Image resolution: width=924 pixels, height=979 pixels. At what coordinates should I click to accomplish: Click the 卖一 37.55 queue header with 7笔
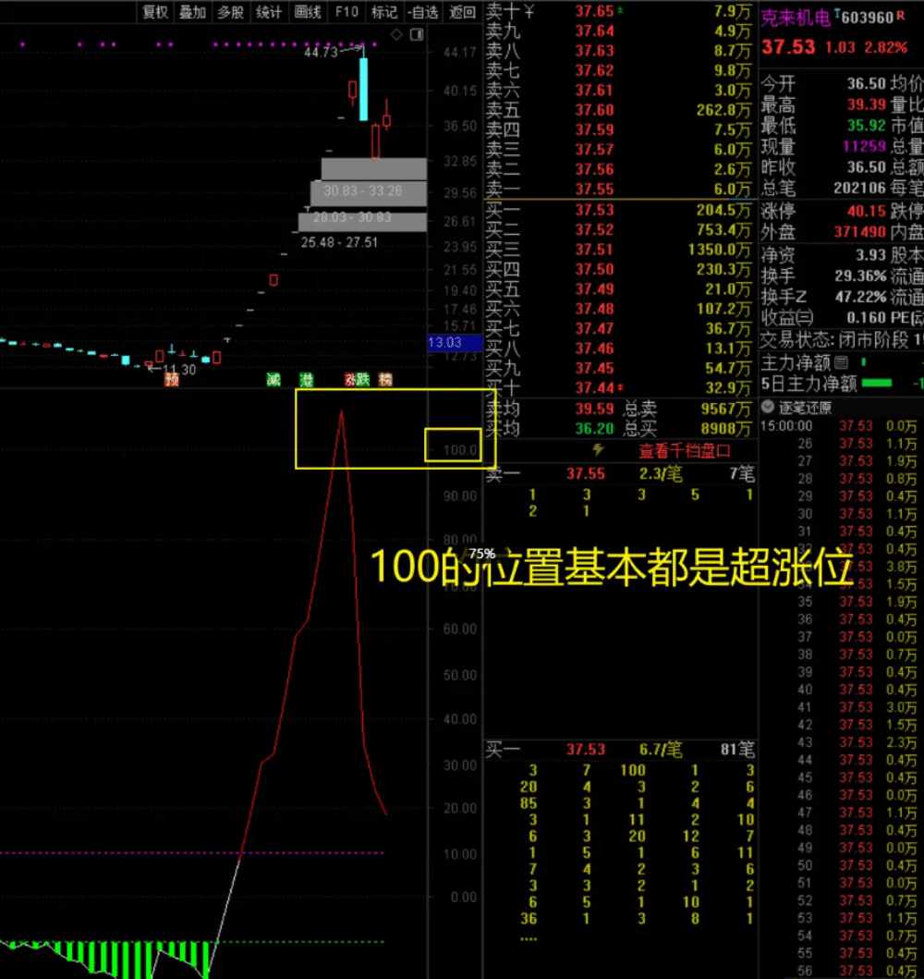coord(619,474)
